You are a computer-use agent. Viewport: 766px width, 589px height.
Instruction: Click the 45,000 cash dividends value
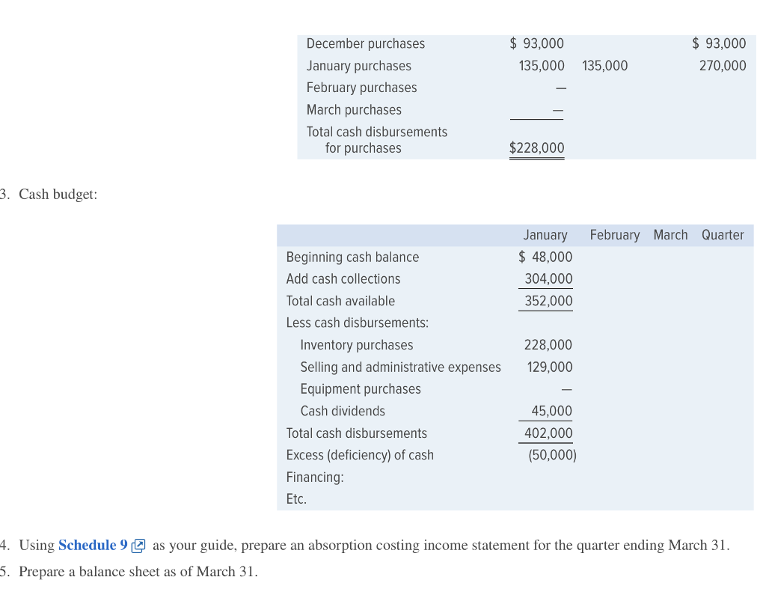[551, 411]
